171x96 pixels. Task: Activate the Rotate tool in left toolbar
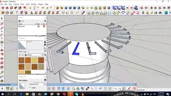pyautogui.click(x=2, y=63)
